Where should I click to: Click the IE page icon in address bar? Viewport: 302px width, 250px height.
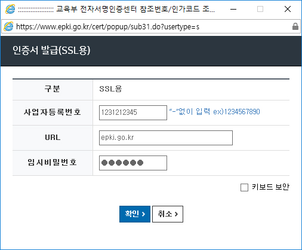(8, 26)
